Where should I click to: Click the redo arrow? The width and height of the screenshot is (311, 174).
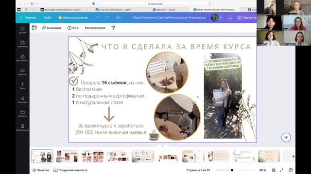pyautogui.click(x=107, y=17)
